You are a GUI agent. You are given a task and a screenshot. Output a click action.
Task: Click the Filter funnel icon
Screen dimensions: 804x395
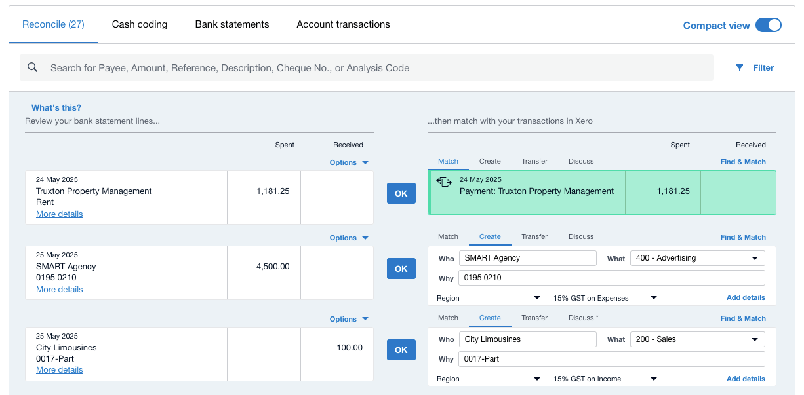click(x=740, y=67)
